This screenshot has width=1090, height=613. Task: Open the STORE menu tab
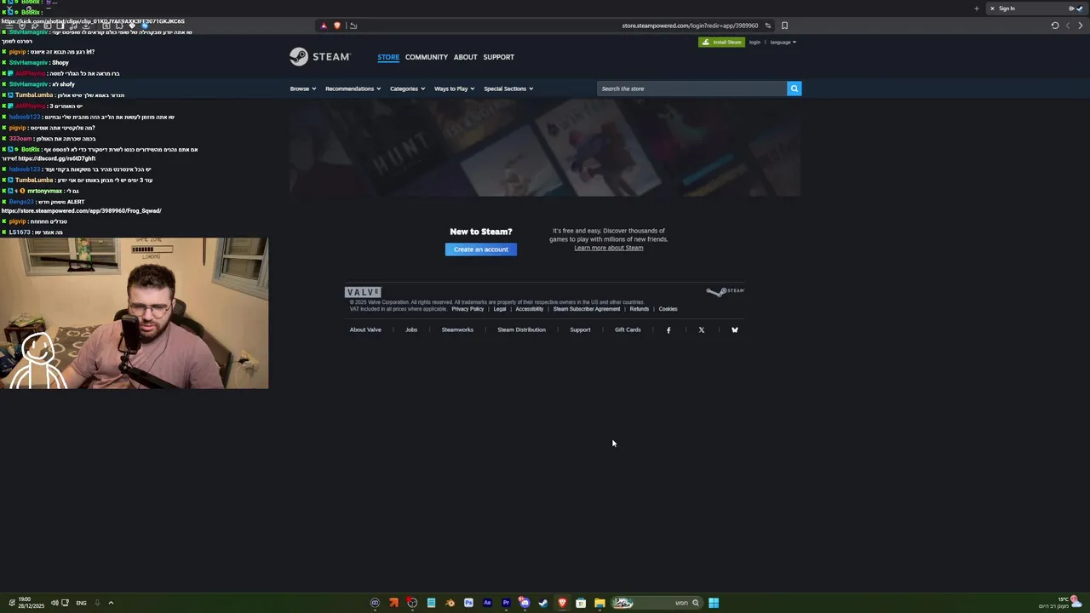point(388,57)
